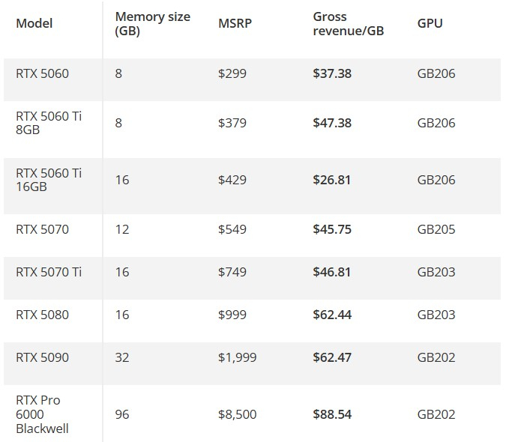
Task: Click the RTX 5070 Ti model name
Action: click(x=49, y=272)
